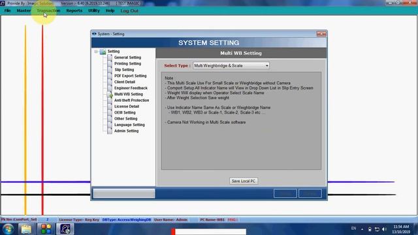Click the last blank button in dialog footer

coord(310,193)
